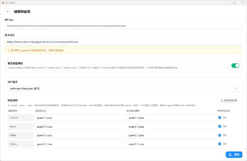Screen dimensions: 247x161
Task: Click the 保存 button
Action: point(234,155)
